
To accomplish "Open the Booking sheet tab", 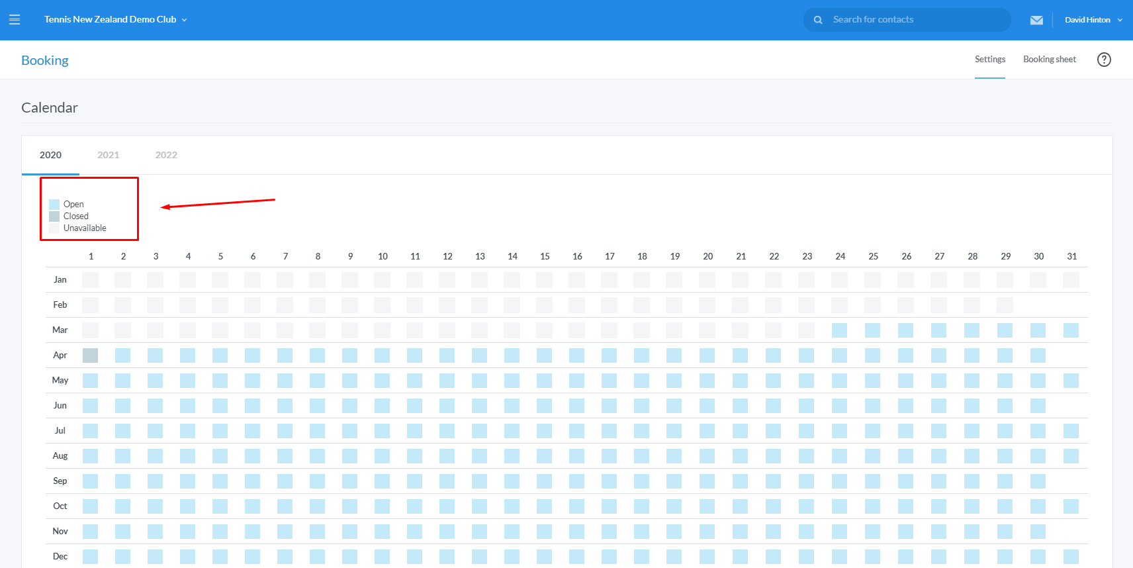I will [x=1049, y=60].
